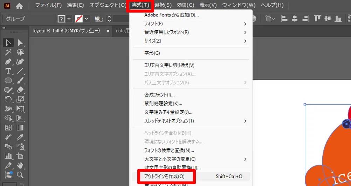The image size is (351, 186).
Task: Select the Gradient tool
Action: coord(20,128)
